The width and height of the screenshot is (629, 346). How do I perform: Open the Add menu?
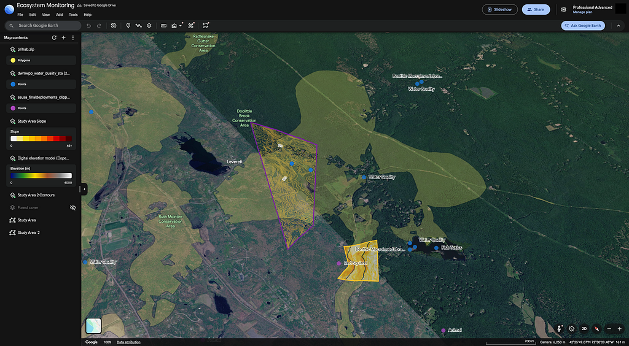pos(60,15)
